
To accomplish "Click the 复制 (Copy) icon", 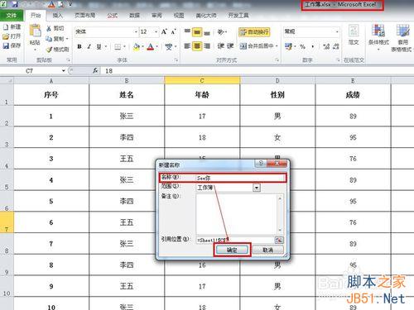I will (49, 39).
